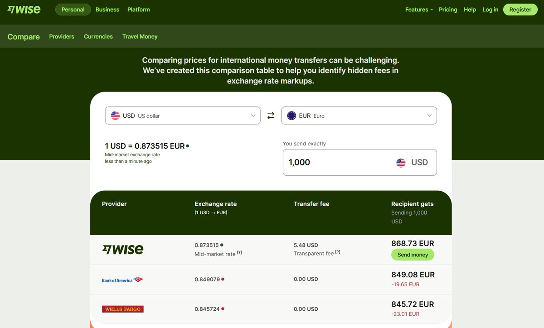This screenshot has height=328, width=544.
Task: Go to the Compare section heading
Action: click(x=24, y=37)
